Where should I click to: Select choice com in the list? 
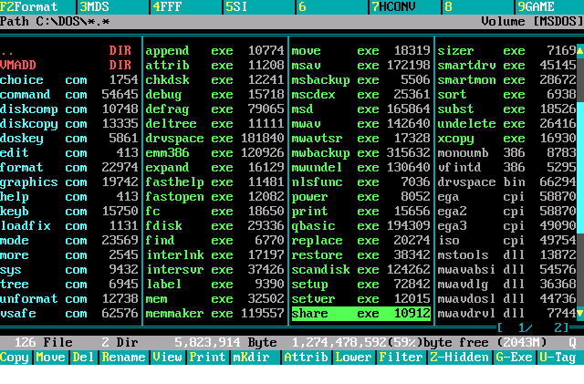point(69,79)
